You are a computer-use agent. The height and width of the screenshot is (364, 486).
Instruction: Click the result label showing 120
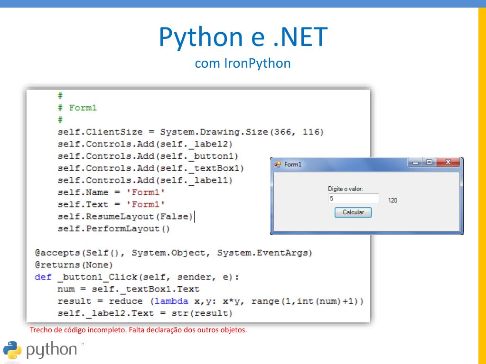pos(393,200)
